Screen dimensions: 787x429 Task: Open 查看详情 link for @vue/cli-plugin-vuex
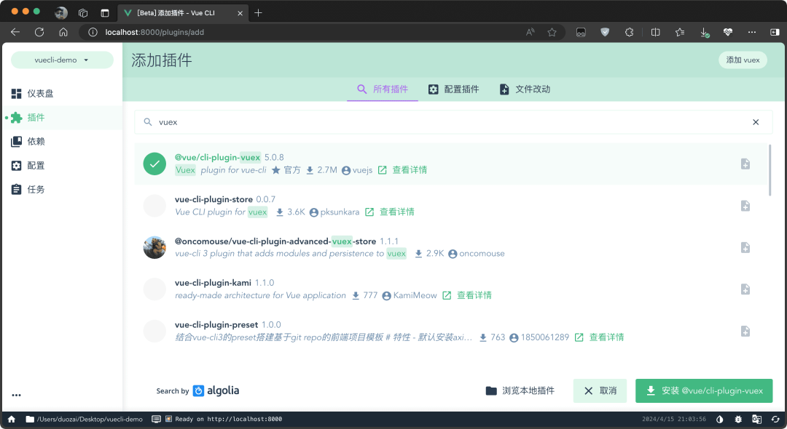(x=402, y=170)
